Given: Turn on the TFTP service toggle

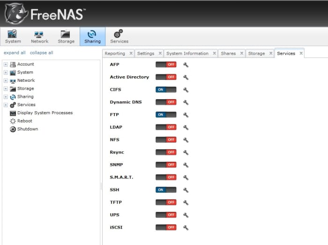Looking at the screenshot, I should click(166, 202).
